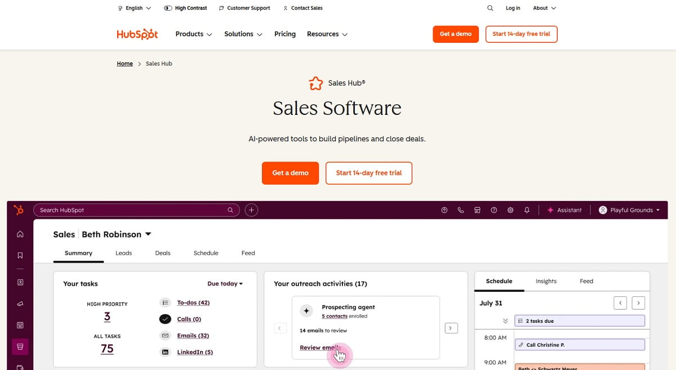676x370 pixels.
Task: Open Pricing in the main navigation
Action: (x=285, y=34)
